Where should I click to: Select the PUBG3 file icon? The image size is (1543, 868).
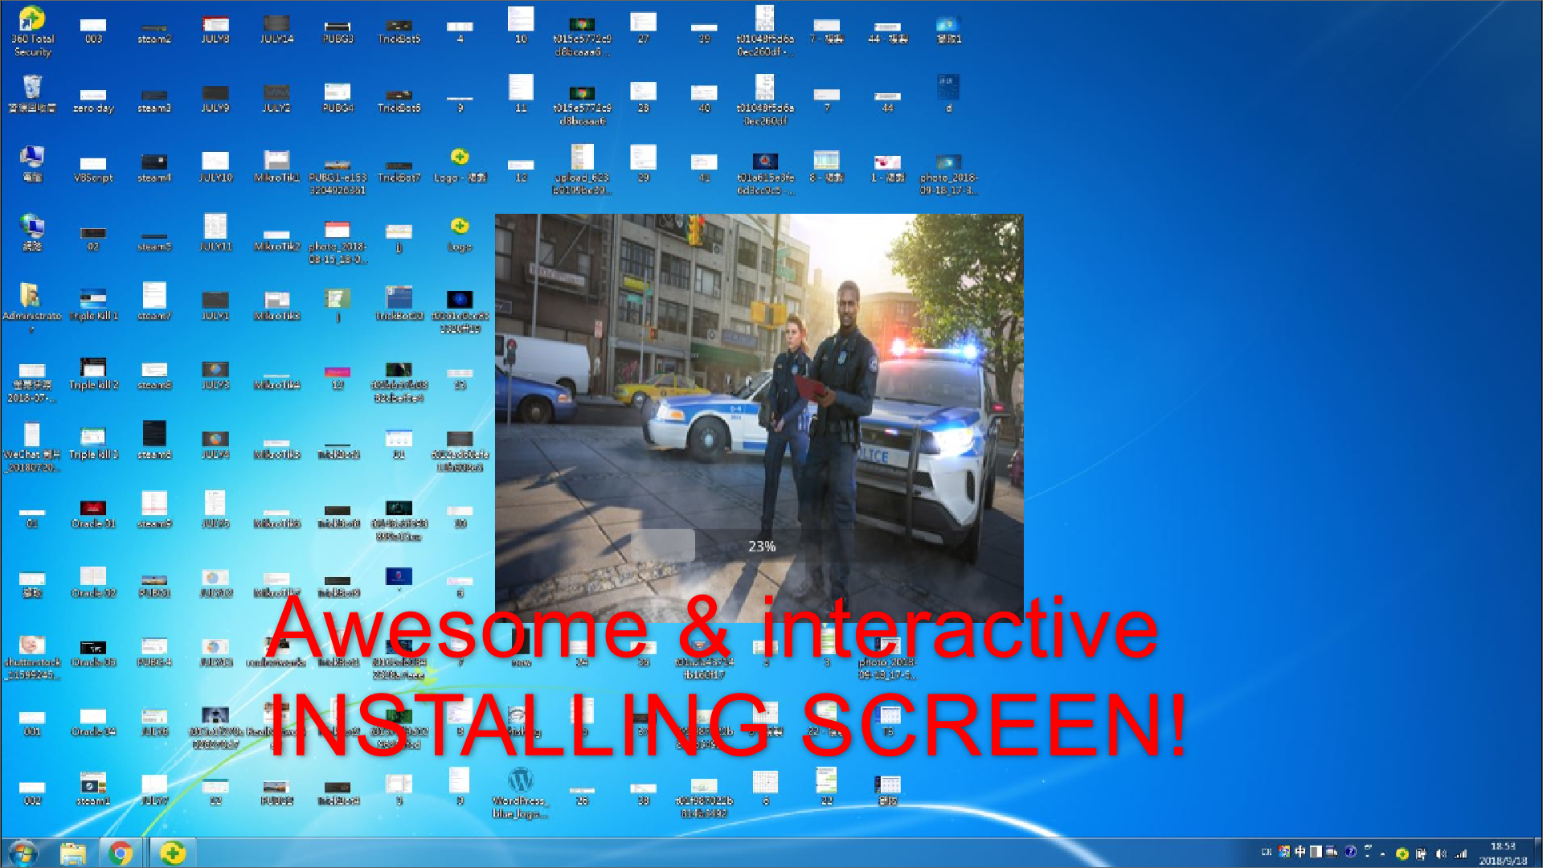(x=338, y=32)
